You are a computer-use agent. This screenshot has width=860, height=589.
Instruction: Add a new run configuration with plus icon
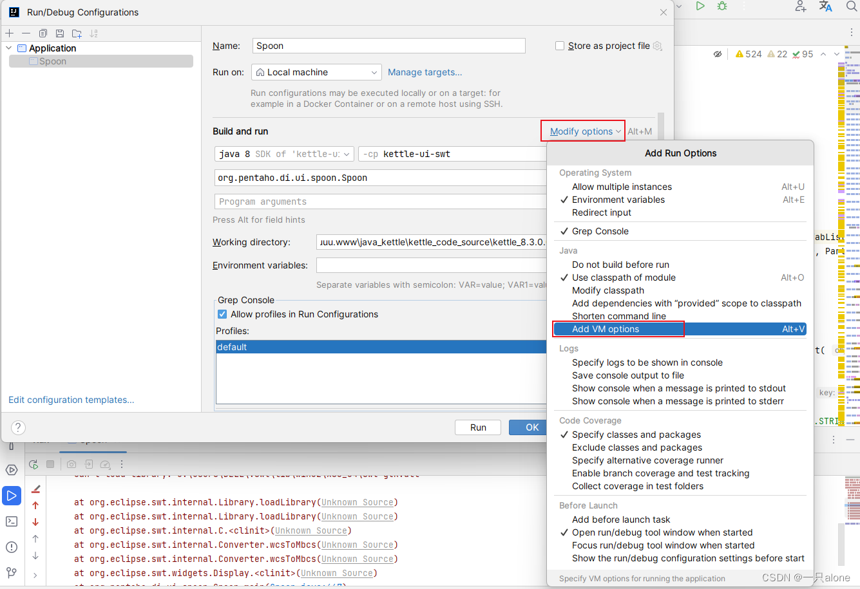coord(10,33)
